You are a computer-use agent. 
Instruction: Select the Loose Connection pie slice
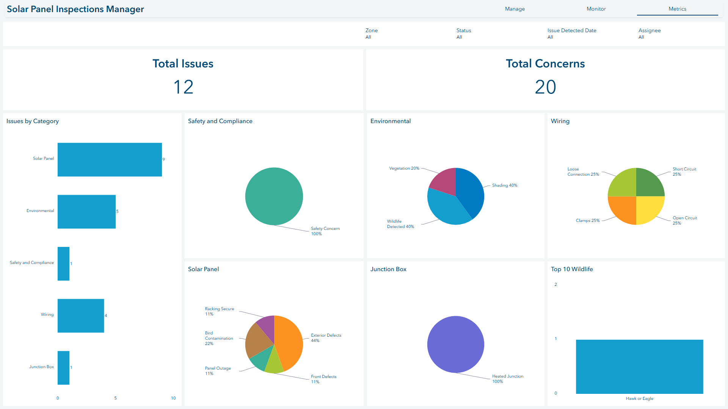[624, 184]
